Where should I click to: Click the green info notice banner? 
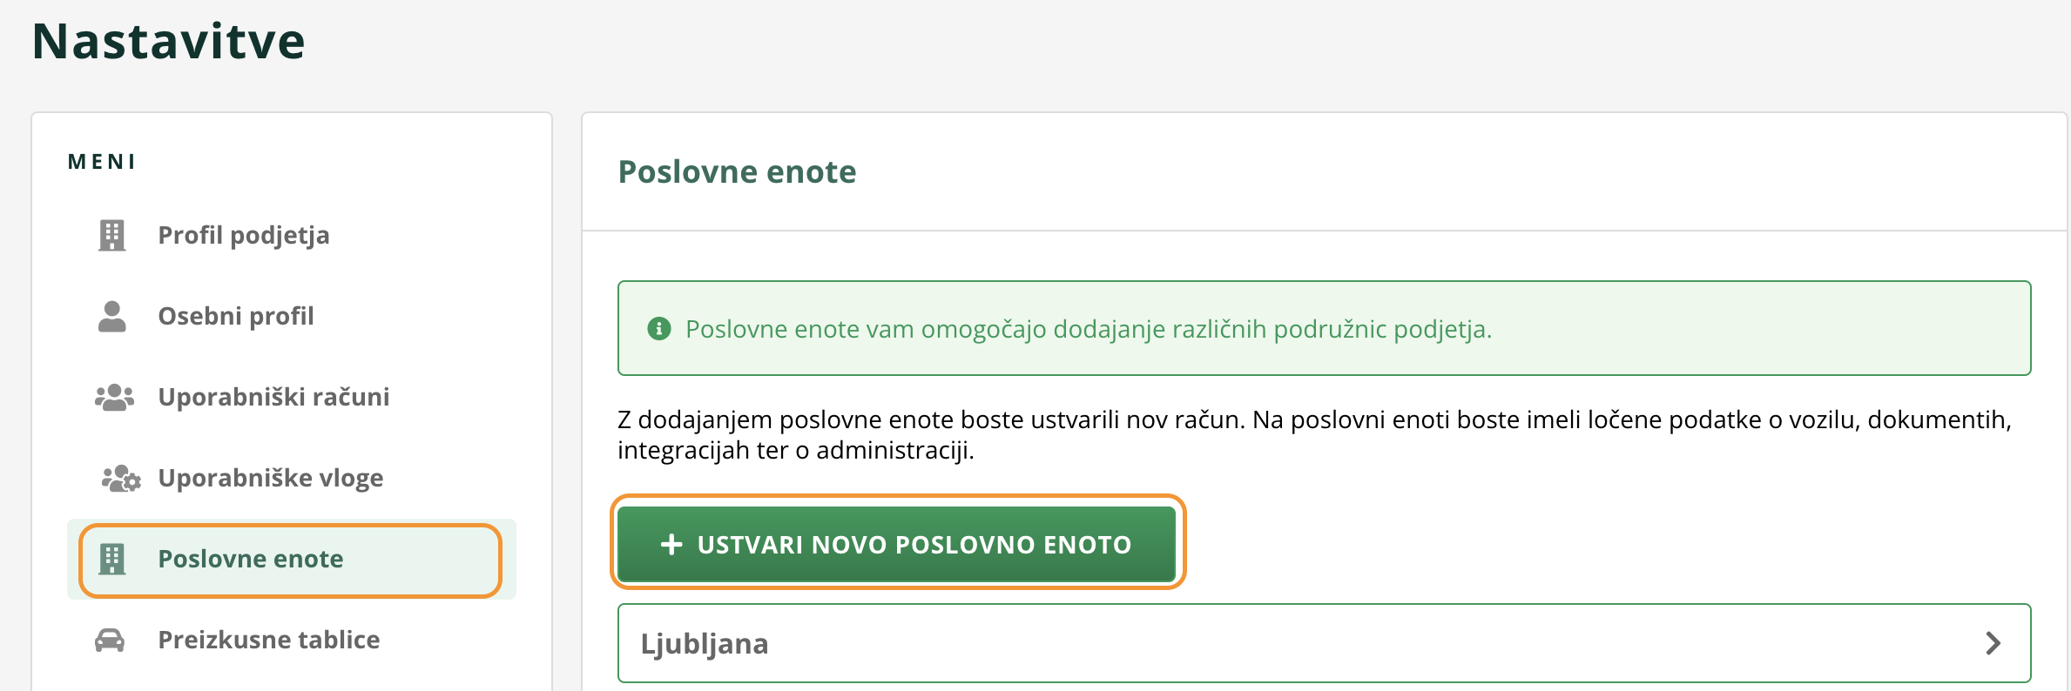[1324, 328]
